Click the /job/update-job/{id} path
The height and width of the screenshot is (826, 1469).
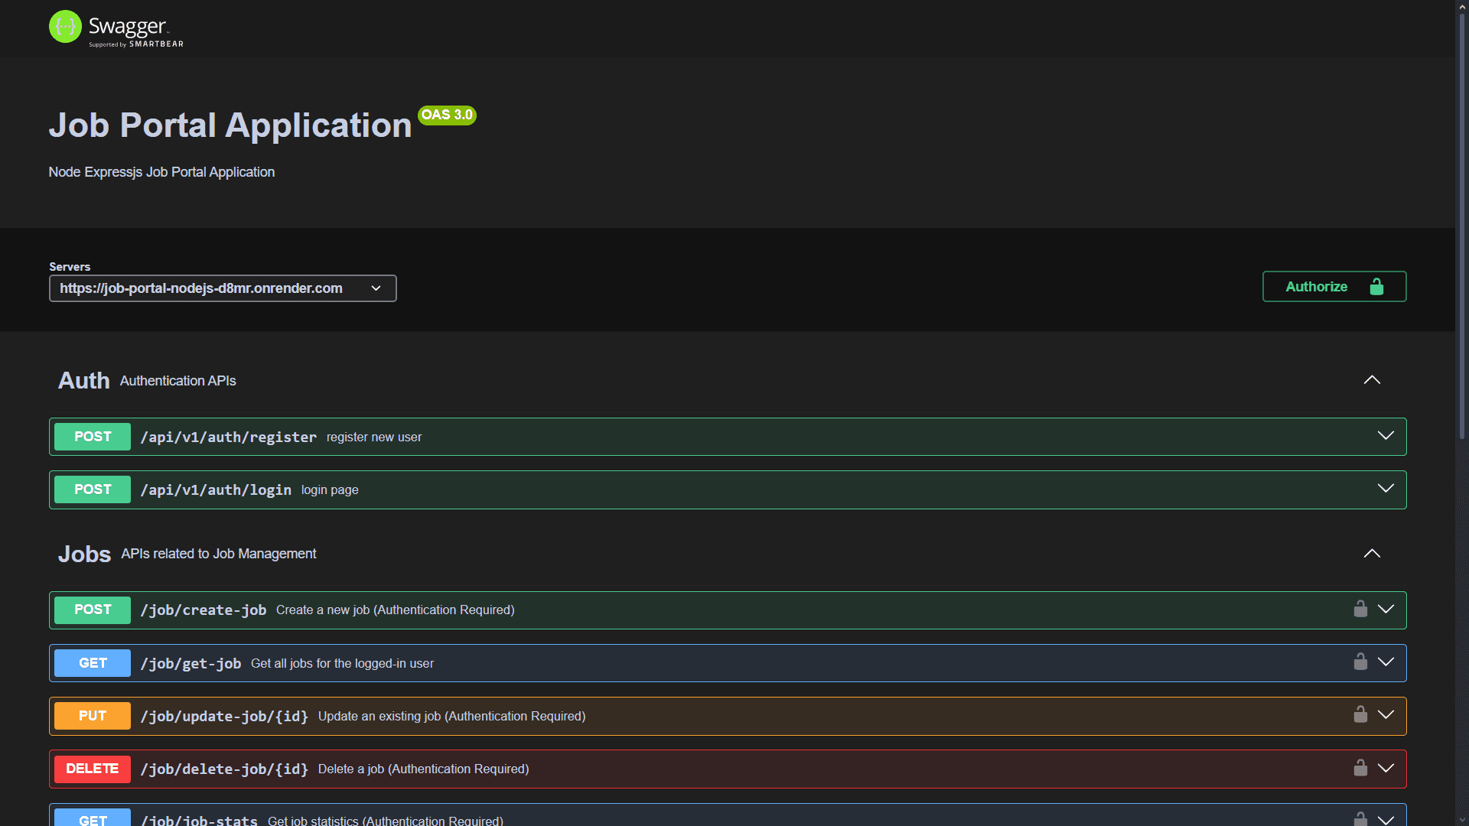224,717
